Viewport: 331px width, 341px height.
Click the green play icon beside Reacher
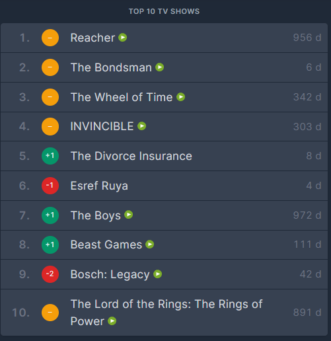[x=123, y=38]
